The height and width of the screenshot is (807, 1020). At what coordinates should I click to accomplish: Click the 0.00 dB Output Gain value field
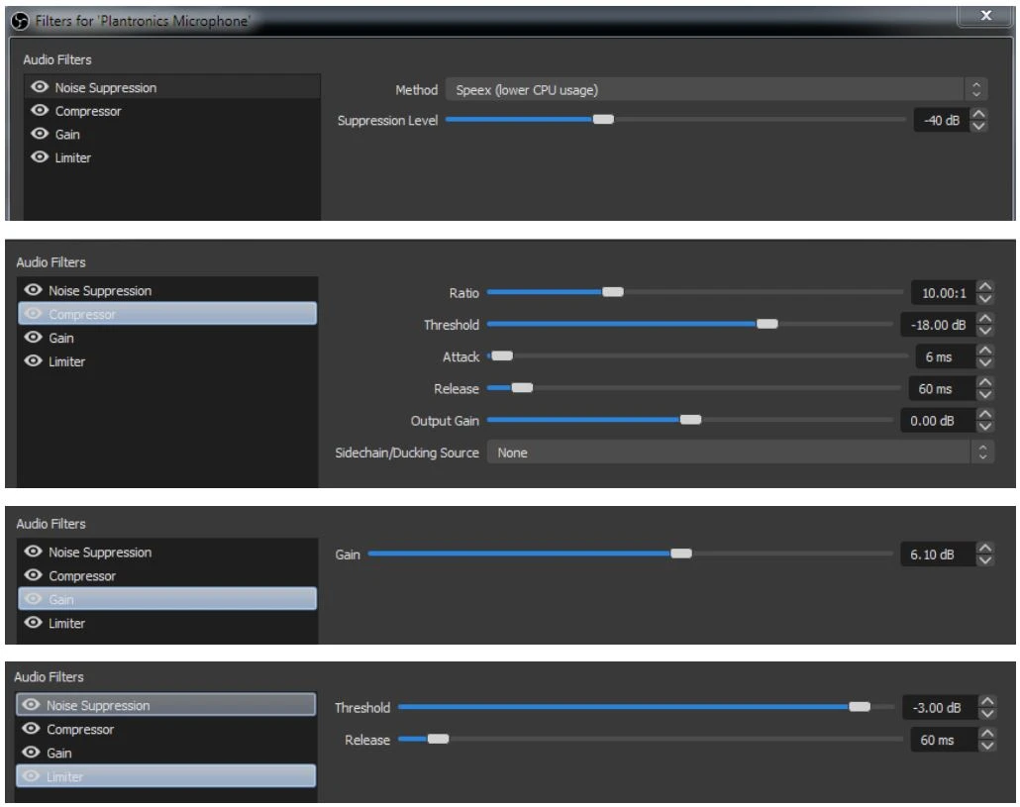(936, 421)
